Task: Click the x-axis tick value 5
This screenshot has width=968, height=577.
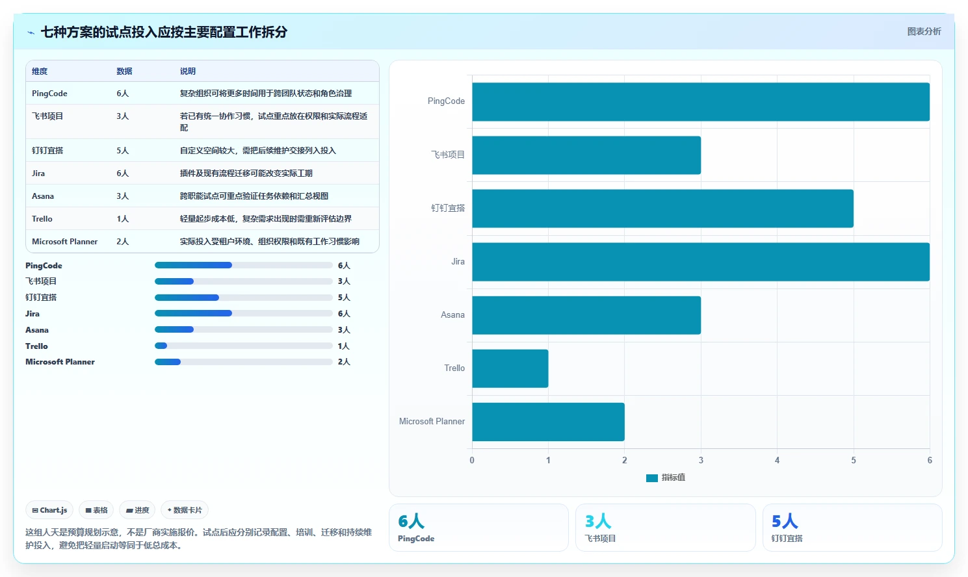Action: (854, 460)
